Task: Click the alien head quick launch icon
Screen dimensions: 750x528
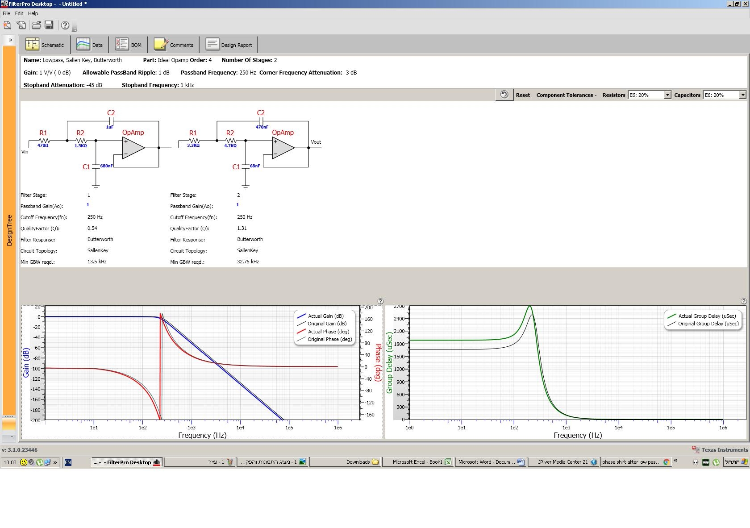Action: tap(696, 462)
